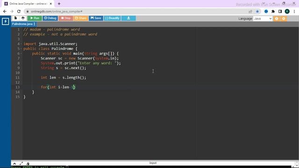Collapse the main method fold arrow on line 6
The image size is (299, 168).
click(x=21, y=54)
